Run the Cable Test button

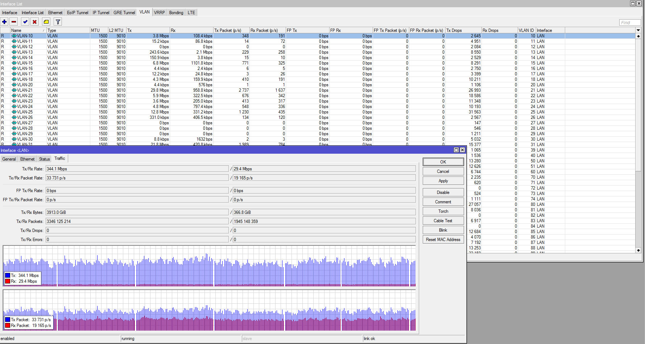(443, 221)
